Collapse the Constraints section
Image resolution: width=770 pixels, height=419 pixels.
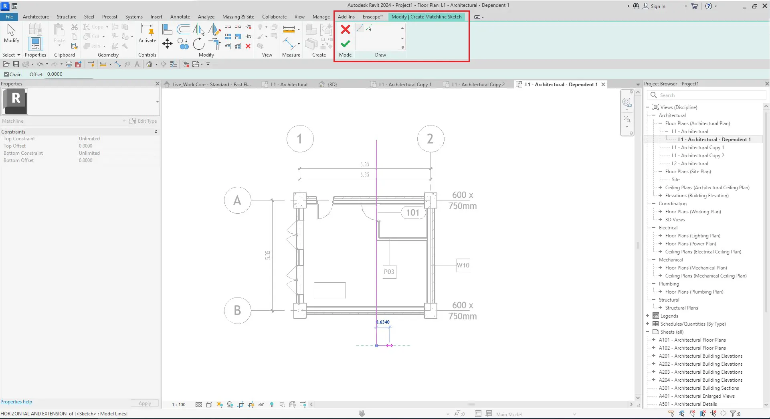pyautogui.click(x=156, y=132)
